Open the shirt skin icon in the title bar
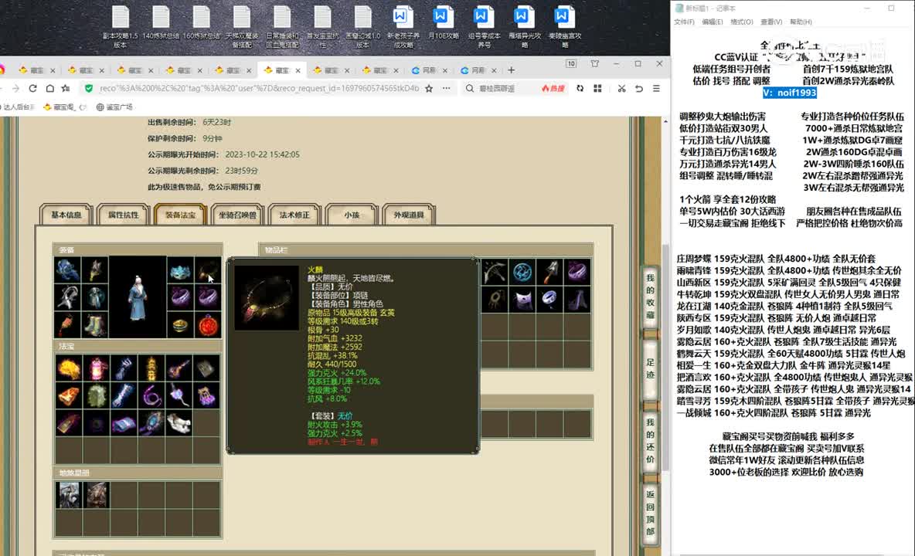Viewport: 915px width, 556px height. click(594, 63)
